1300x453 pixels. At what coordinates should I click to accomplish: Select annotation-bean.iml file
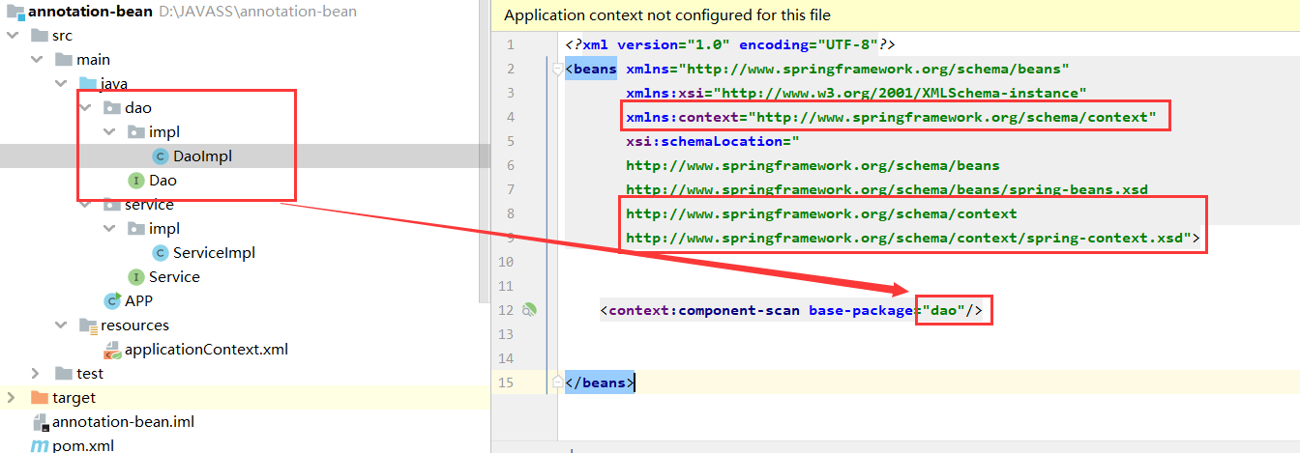[x=124, y=422]
